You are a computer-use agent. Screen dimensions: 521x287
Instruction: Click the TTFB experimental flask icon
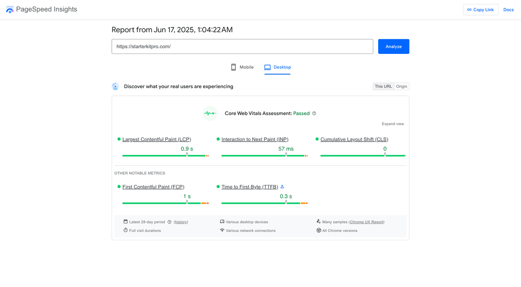282,187
